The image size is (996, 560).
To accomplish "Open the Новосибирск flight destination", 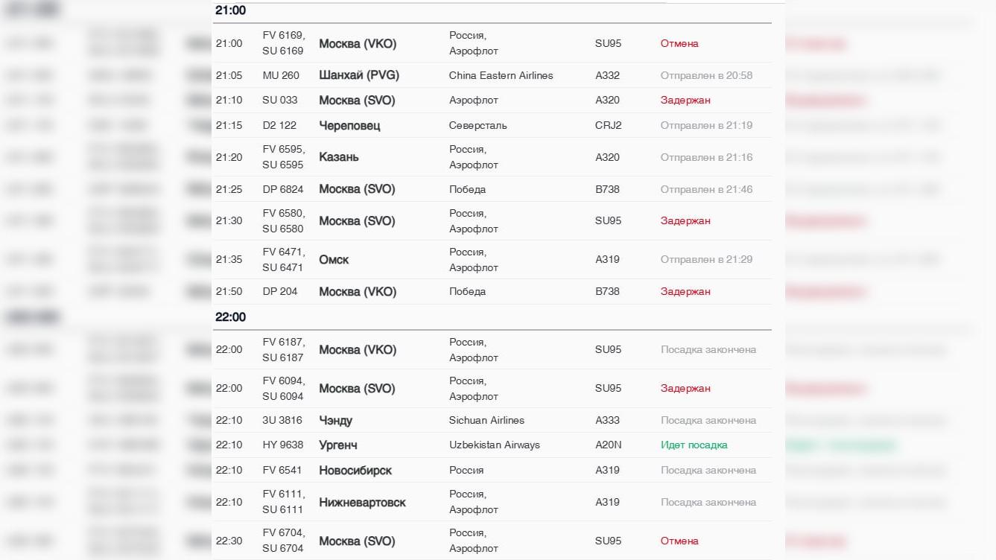I will (355, 471).
